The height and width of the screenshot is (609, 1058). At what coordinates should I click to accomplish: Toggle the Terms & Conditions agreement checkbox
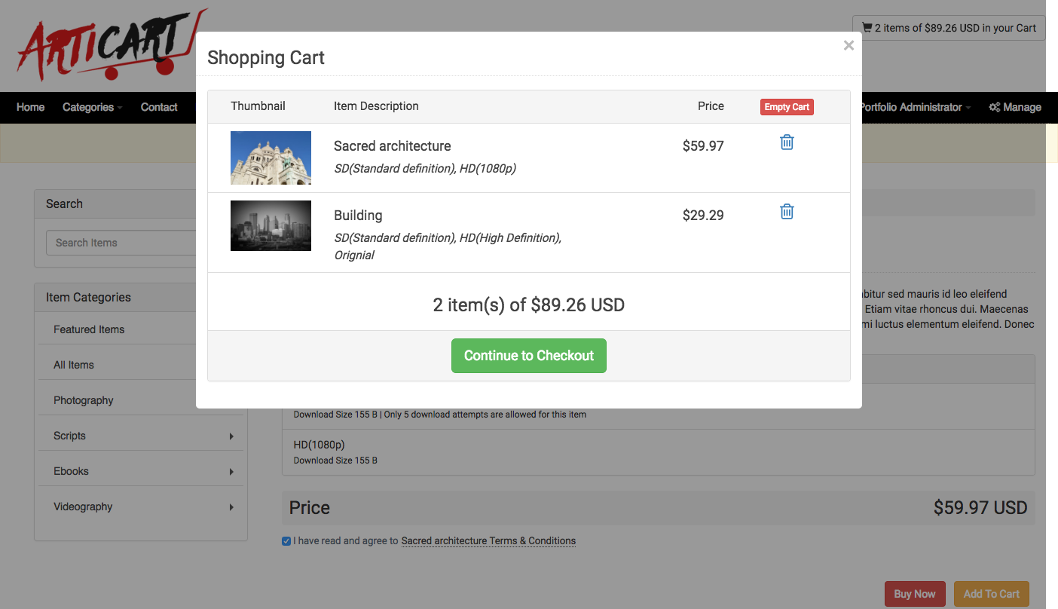286,541
